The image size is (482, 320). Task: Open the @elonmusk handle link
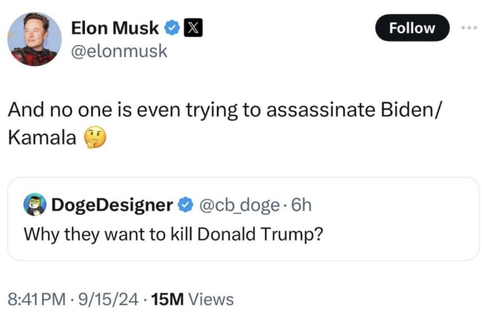(119, 51)
